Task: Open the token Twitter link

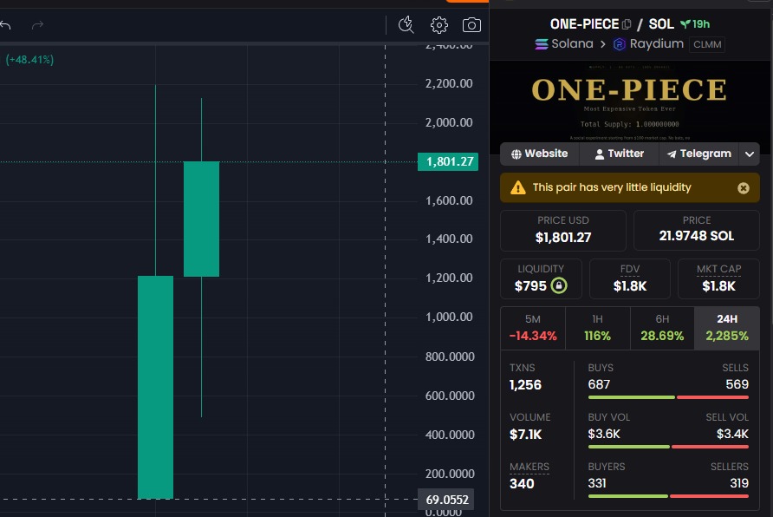Action: (x=620, y=154)
